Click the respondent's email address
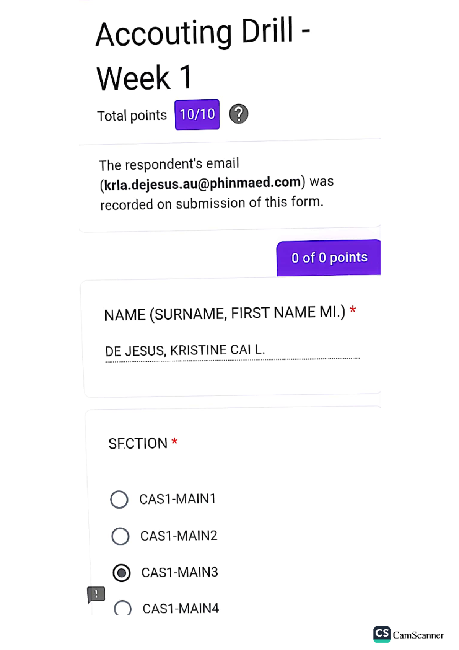 202,183
